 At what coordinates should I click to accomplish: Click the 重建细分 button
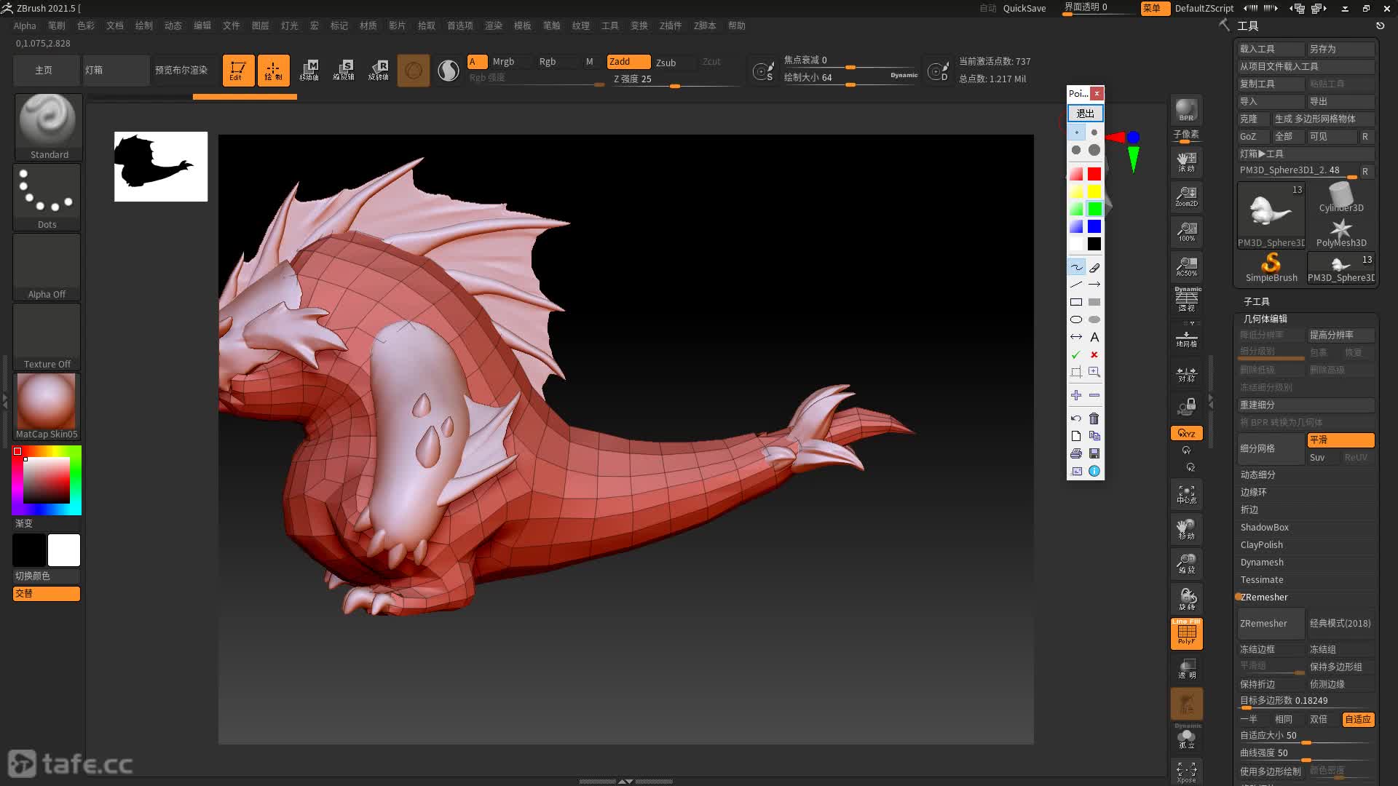pos(1306,405)
